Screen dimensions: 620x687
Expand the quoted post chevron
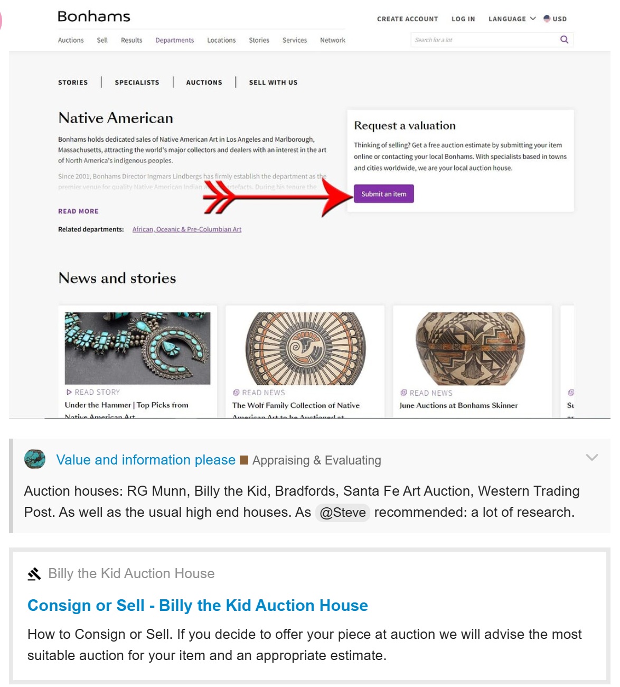click(x=591, y=458)
